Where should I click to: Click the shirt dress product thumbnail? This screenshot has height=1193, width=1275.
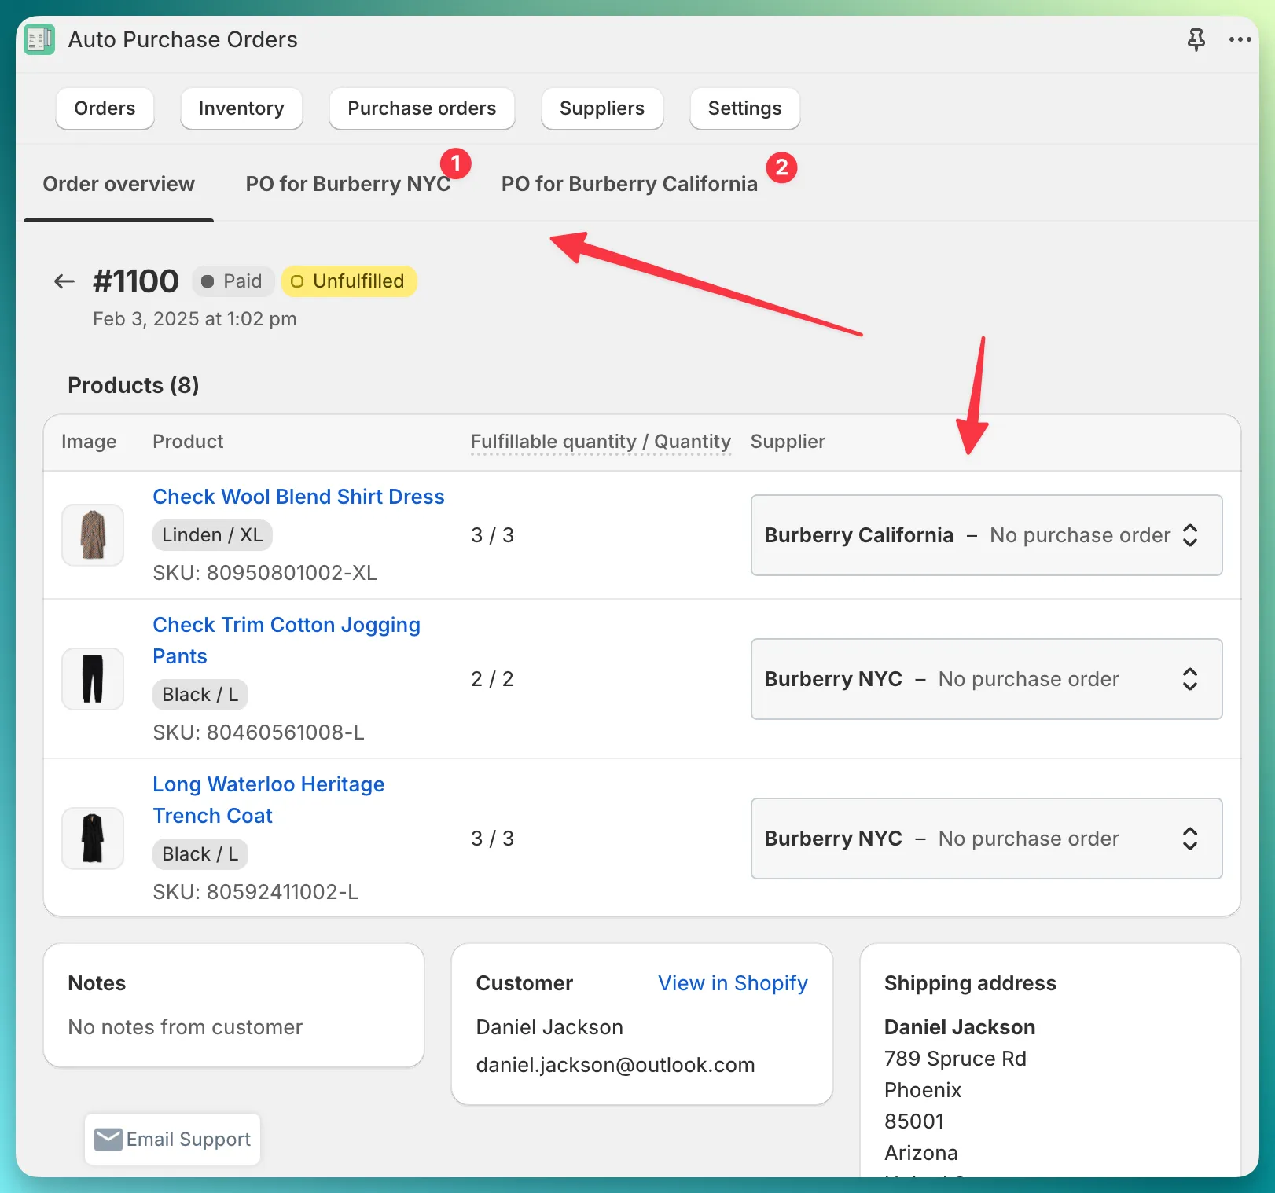click(x=93, y=535)
